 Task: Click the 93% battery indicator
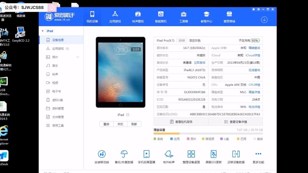[x=255, y=40]
